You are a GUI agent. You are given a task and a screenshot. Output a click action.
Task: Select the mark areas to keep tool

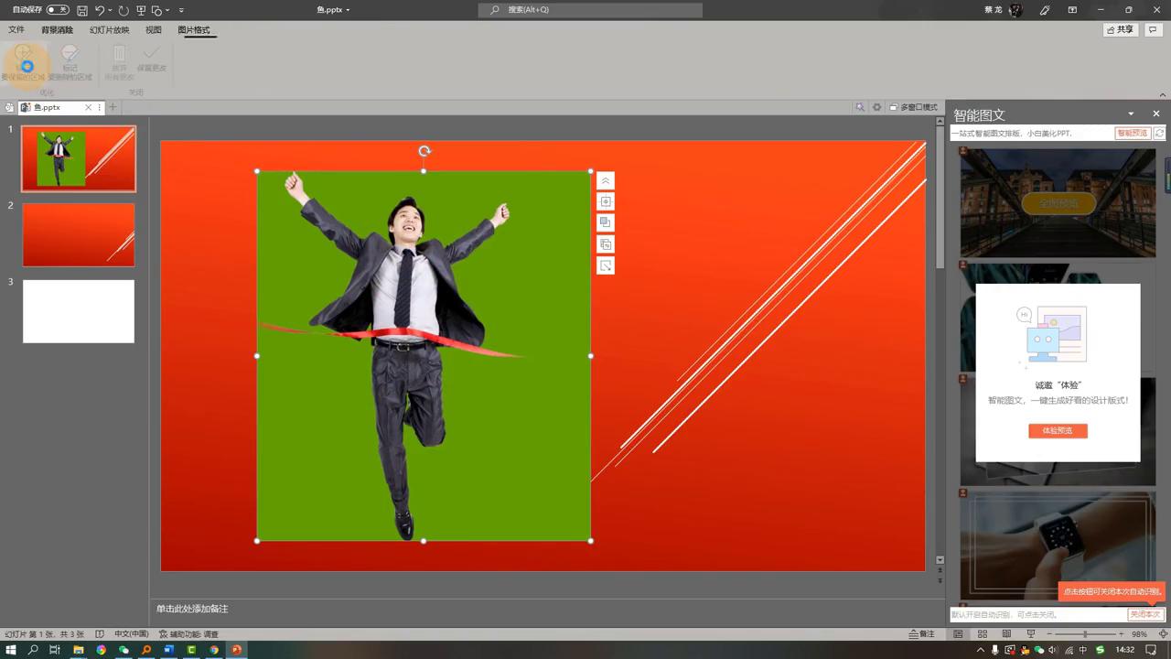(x=23, y=63)
